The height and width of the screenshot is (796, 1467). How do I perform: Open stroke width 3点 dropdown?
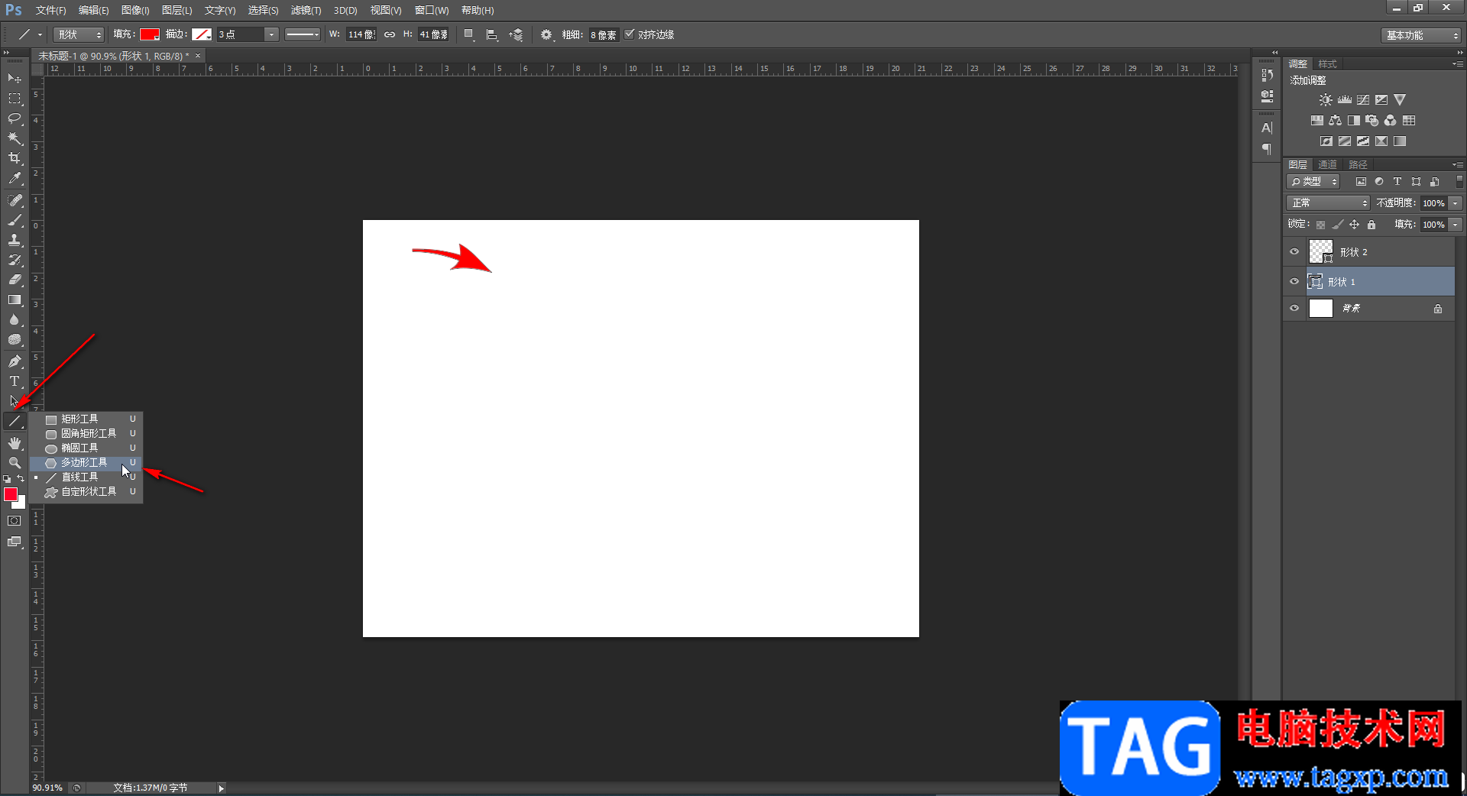[x=271, y=34]
